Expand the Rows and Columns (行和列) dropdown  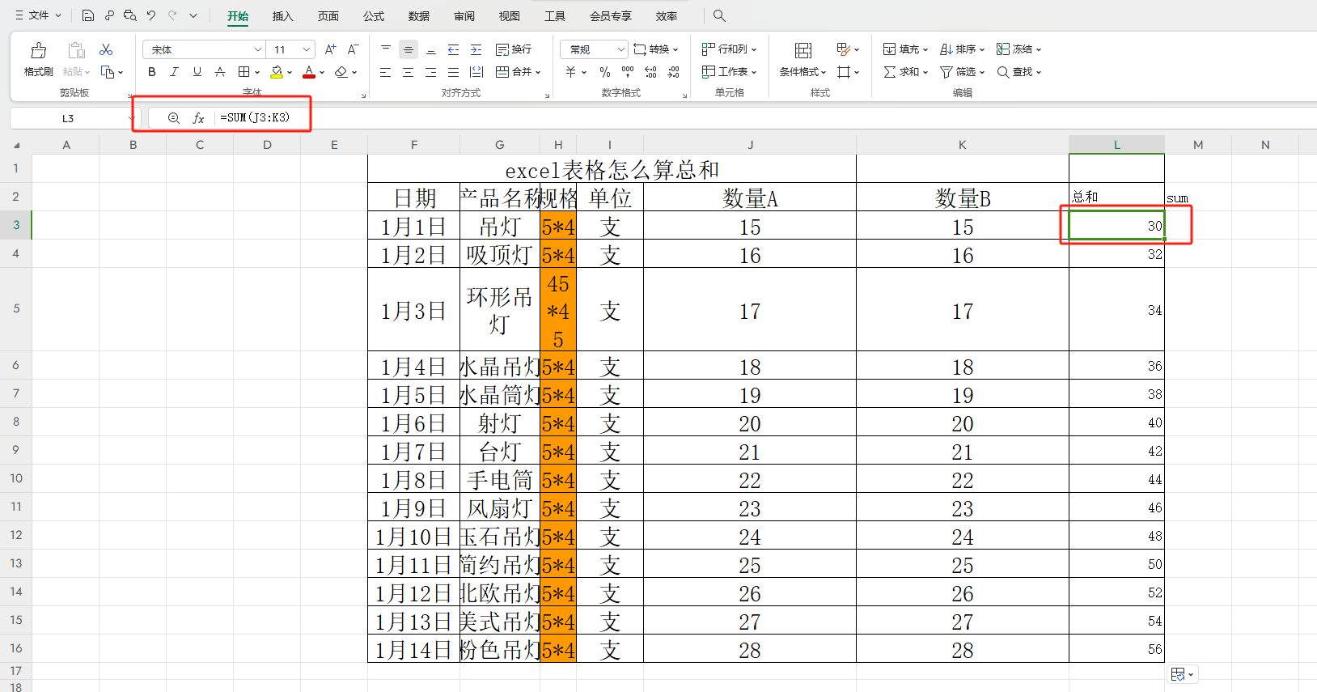pyautogui.click(x=754, y=49)
